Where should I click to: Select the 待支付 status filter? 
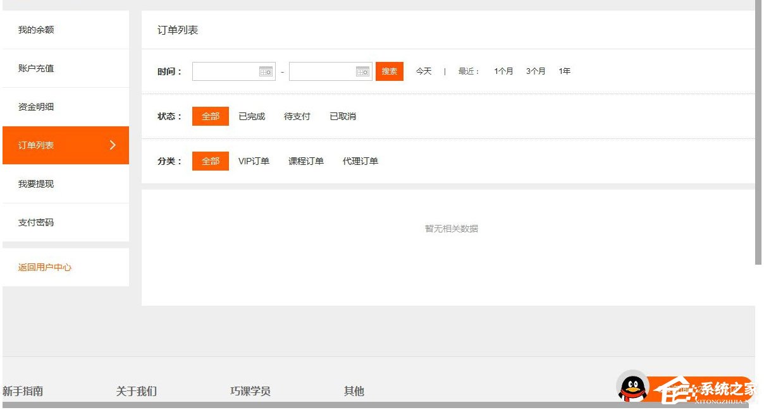click(297, 116)
